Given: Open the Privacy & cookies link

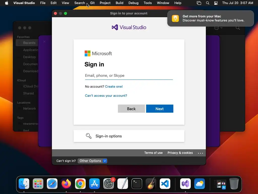Looking at the screenshot, I should pos(180,153).
